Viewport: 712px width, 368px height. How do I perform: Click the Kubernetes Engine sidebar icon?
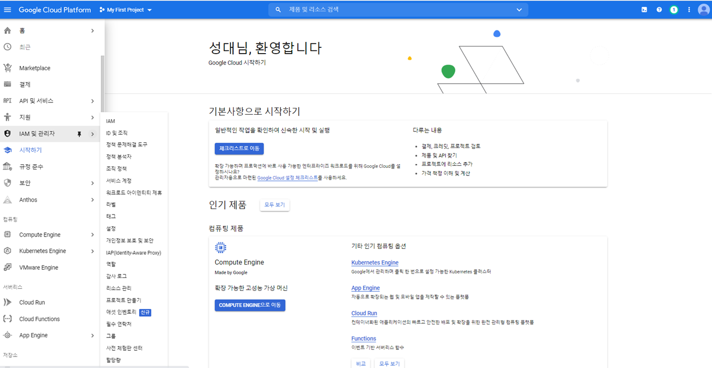(8, 251)
